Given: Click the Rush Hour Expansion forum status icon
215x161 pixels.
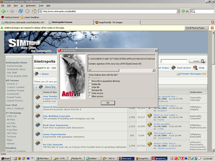Looking at the screenshot, I should tap(38, 125).
